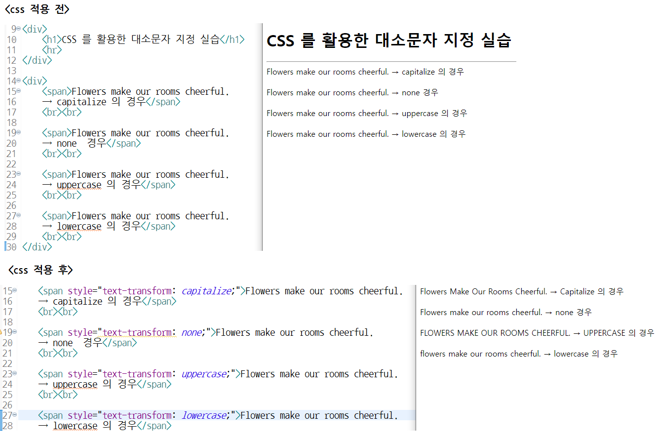Click unstyled preview line ending 'uppercase 의 경우'
658x440 pixels.
click(x=367, y=113)
